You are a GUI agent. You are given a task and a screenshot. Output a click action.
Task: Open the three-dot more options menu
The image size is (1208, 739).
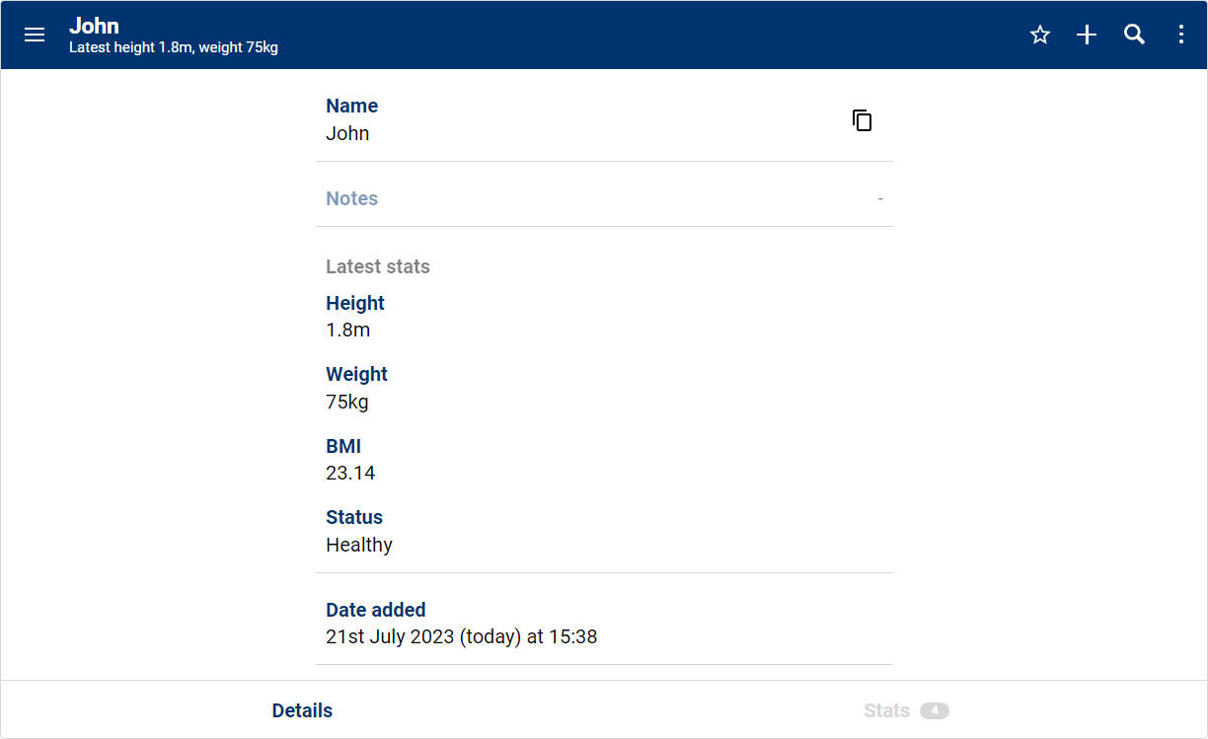pyautogui.click(x=1181, y=35)
